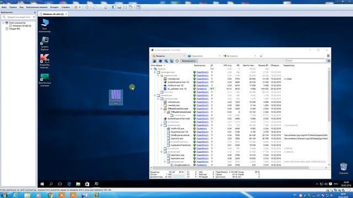The height and width of the screenshot is (198, 353).
Task: Select the System Explorer desktop shortcut
Action: (45, 43)
